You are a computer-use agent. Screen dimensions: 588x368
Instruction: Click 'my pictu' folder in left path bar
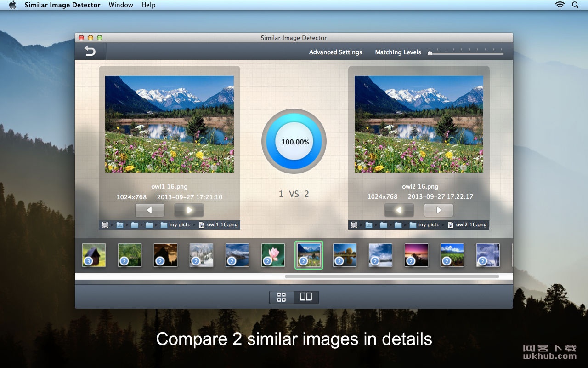point(175,224)
